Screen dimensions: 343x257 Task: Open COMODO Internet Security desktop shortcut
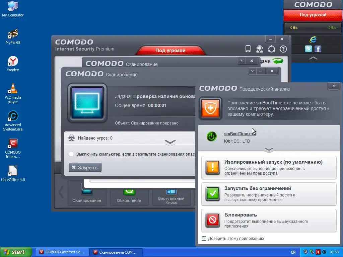pos(13,148)
